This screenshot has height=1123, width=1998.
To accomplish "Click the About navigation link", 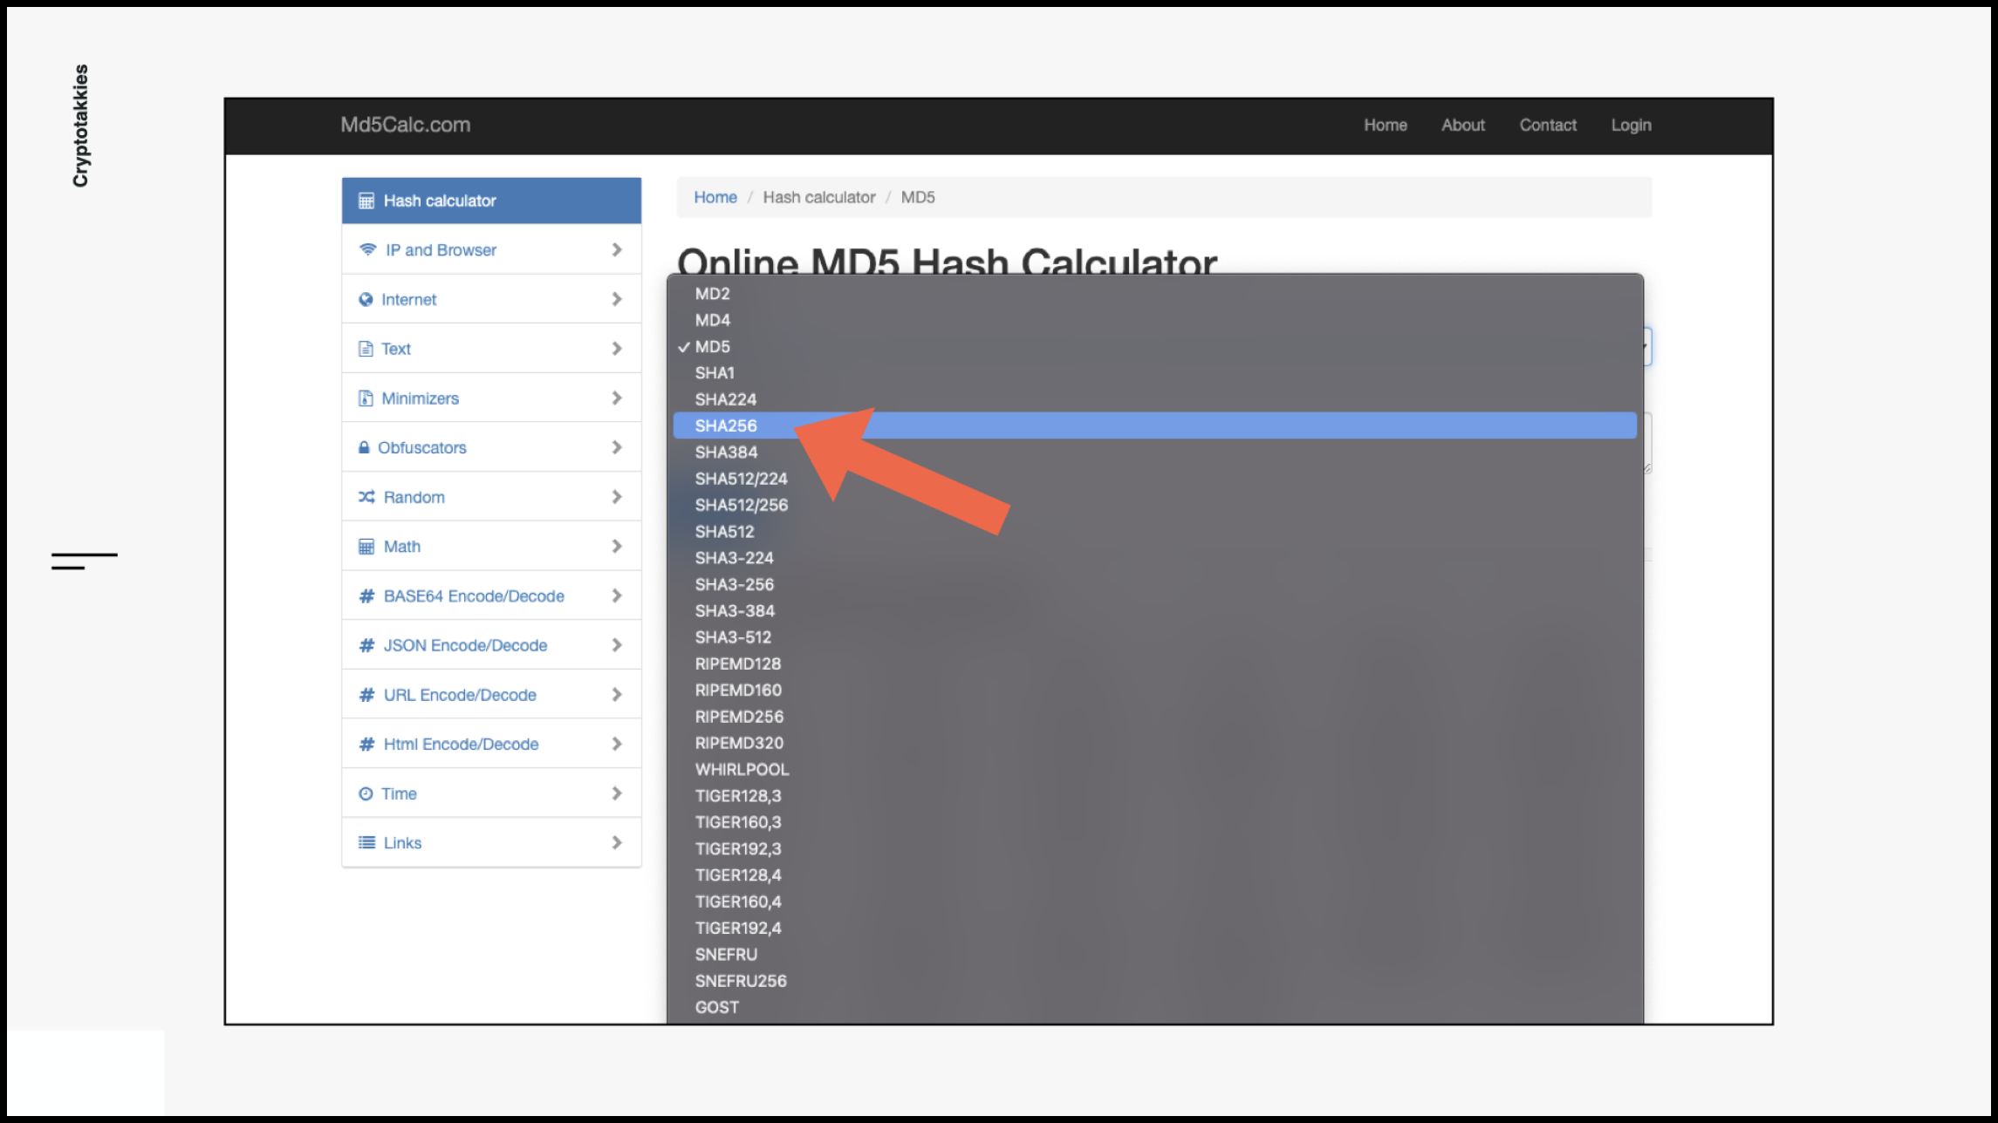I will [x=1461, y=125].
